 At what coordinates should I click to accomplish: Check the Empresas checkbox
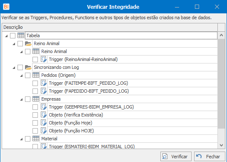tap(27, 99)
